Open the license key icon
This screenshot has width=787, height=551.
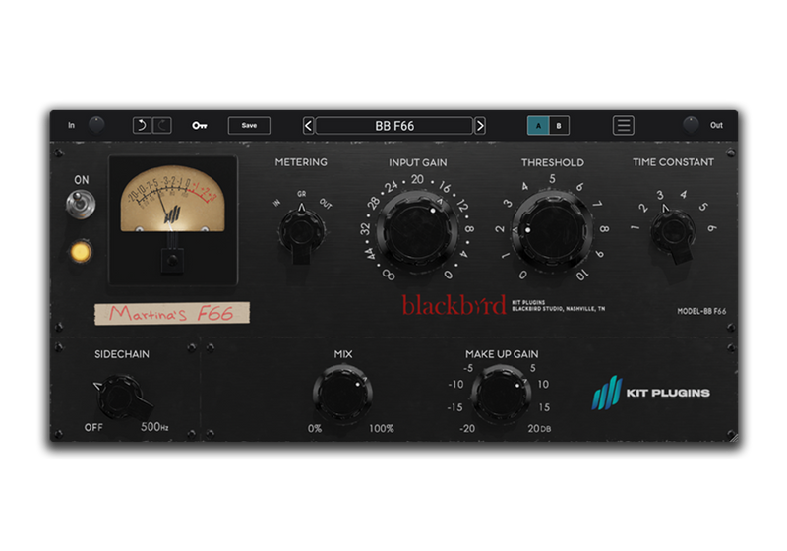[x=200, y=126]
